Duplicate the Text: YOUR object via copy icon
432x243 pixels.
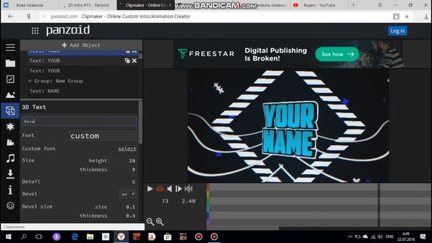pos(127,61)
